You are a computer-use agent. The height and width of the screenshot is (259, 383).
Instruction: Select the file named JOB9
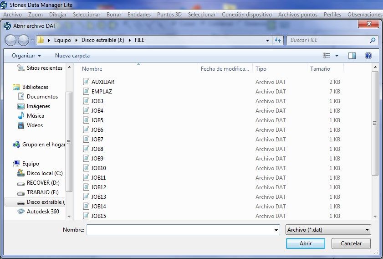pyautogui.click(x=97, y=159)
